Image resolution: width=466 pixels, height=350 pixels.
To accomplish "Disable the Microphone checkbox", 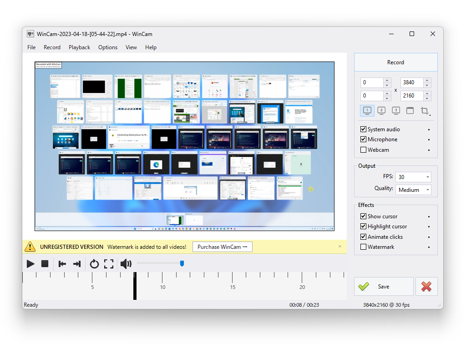I will [363, 139].
